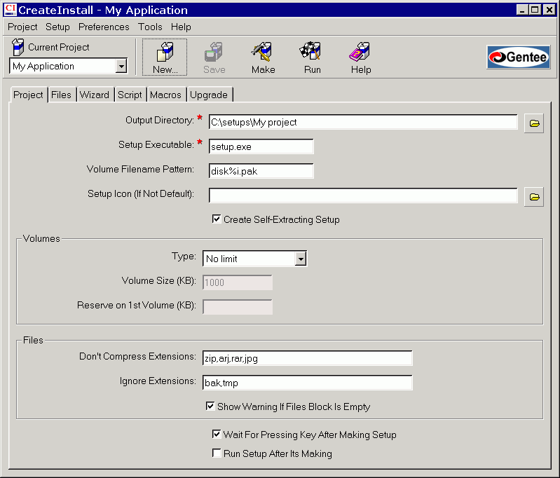Click the Output Directory input field
The height and width of the screenshot is (478, 560).
[x=363, y=122]
